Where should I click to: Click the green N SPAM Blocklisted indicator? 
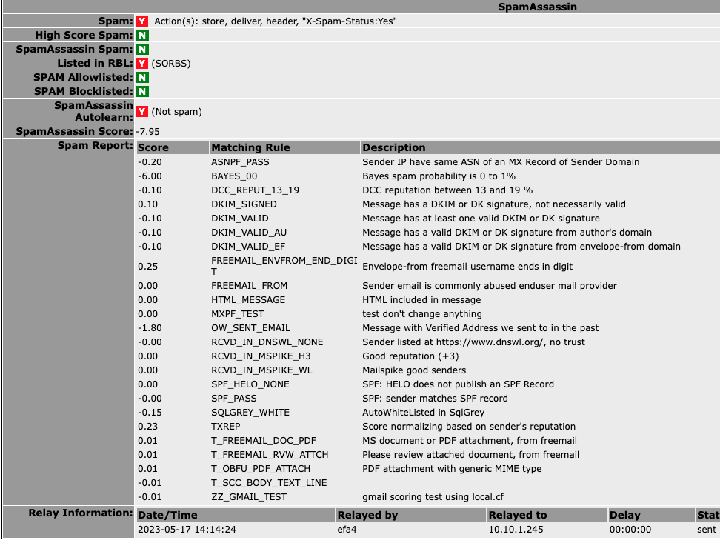point(141,91)
